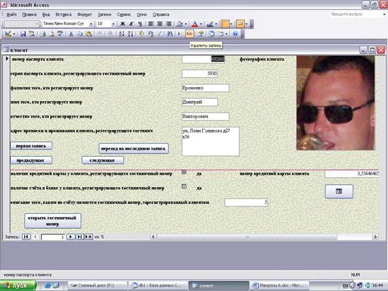Click Filter by Selection icon
The width and height of the screenshot is (388, 291).
coord(141,34)
